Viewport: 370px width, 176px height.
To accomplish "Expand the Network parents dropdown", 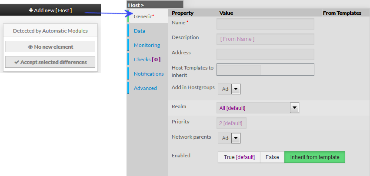I will 236,138.
